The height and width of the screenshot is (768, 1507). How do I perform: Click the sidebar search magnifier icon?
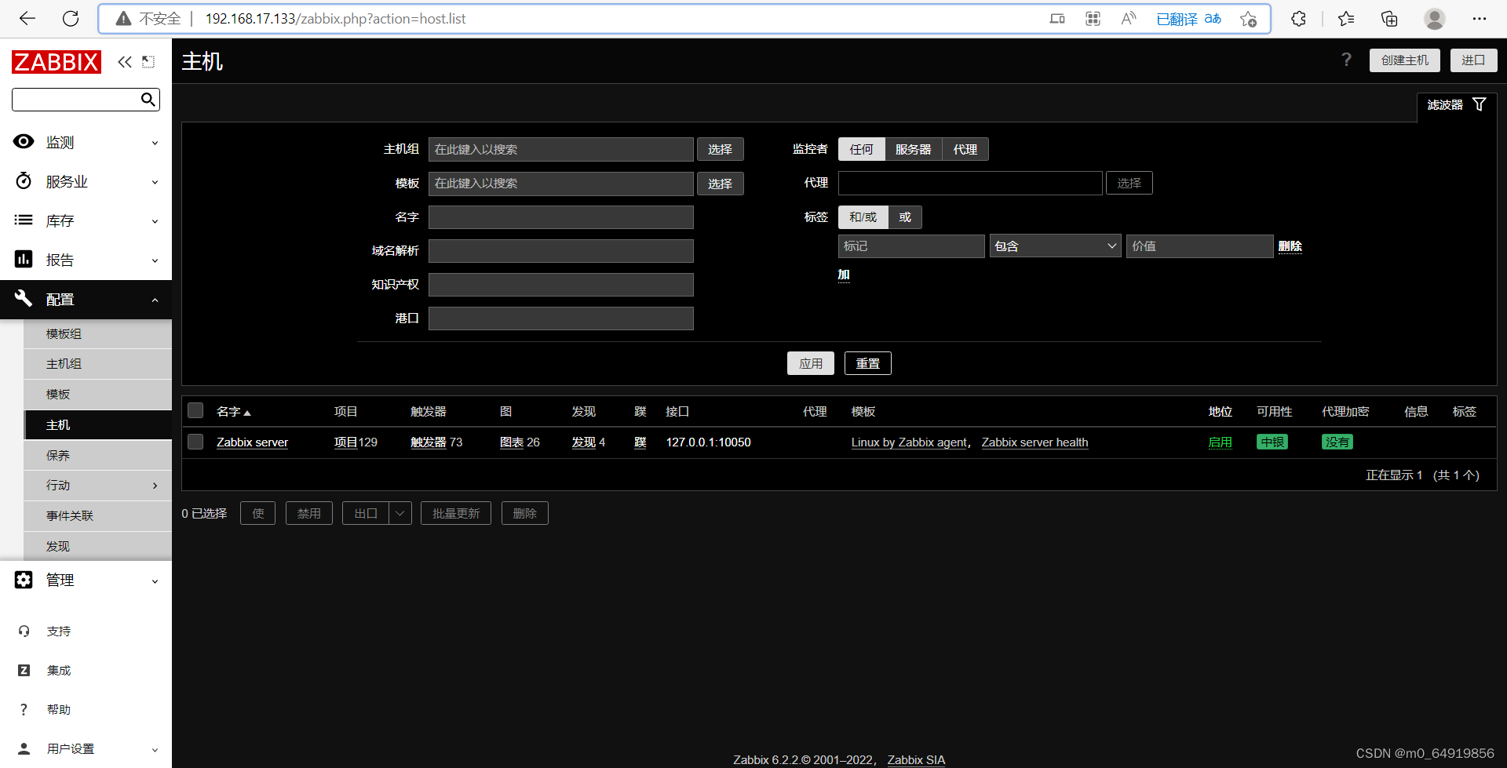(x=148, y=99)
